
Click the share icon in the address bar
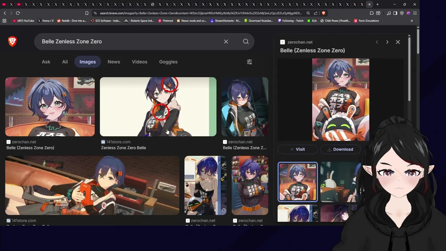316,13
